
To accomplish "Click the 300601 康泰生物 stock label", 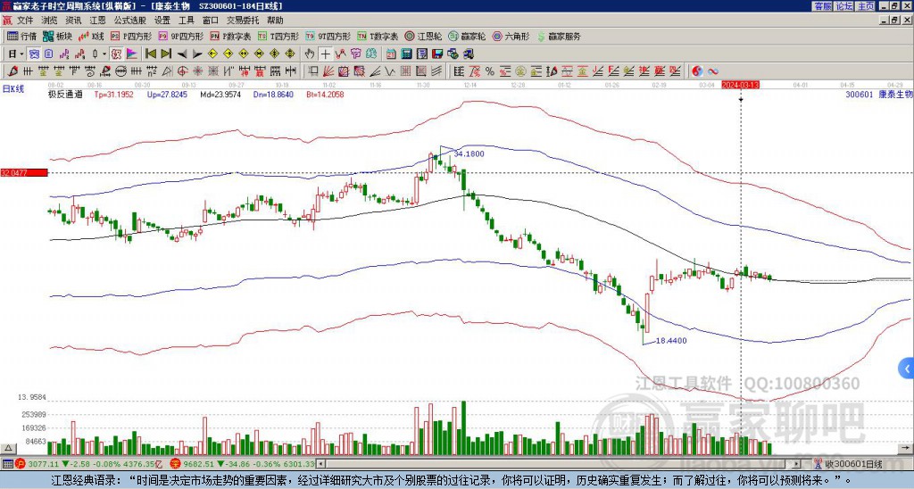I will point(879,94).
